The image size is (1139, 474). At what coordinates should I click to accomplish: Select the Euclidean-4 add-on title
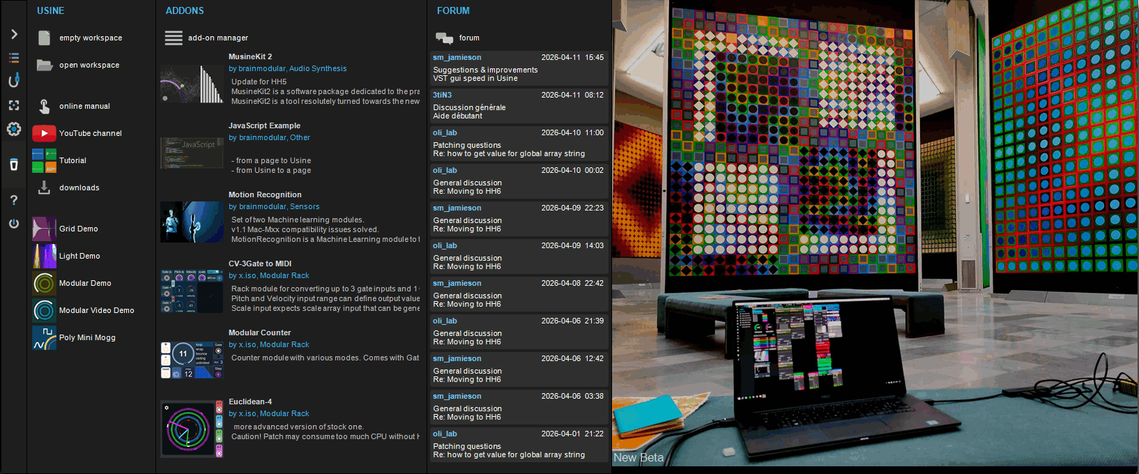(x=250, y=402)
